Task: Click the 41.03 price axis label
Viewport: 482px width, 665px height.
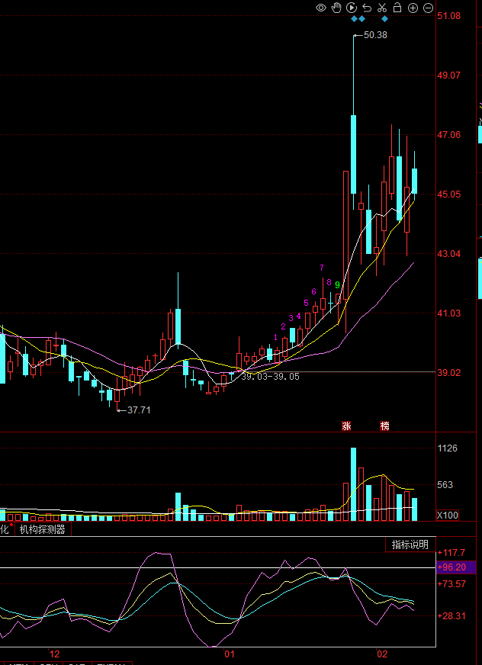Action: point(449,313)
